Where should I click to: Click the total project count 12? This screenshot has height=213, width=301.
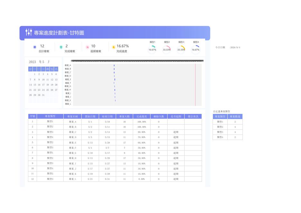coord(42,46)
